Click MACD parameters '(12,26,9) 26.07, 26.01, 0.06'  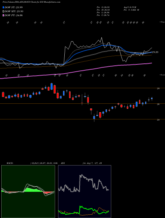[44, 163]
